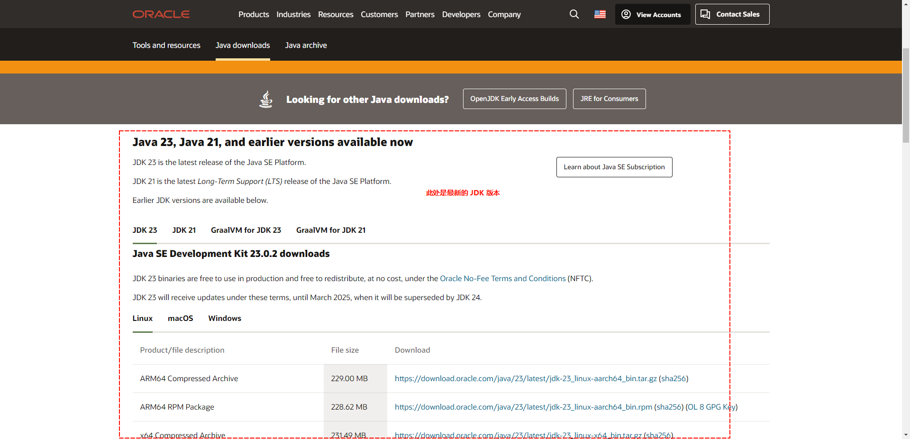The height and width of the screenshot is (439, 910).
Task: Click Learn about Java SE Subscription
Action: [x=614, y=167]
